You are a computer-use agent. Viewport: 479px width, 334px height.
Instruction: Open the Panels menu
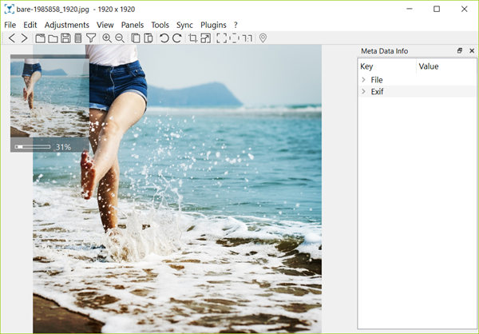coord(133,25)
